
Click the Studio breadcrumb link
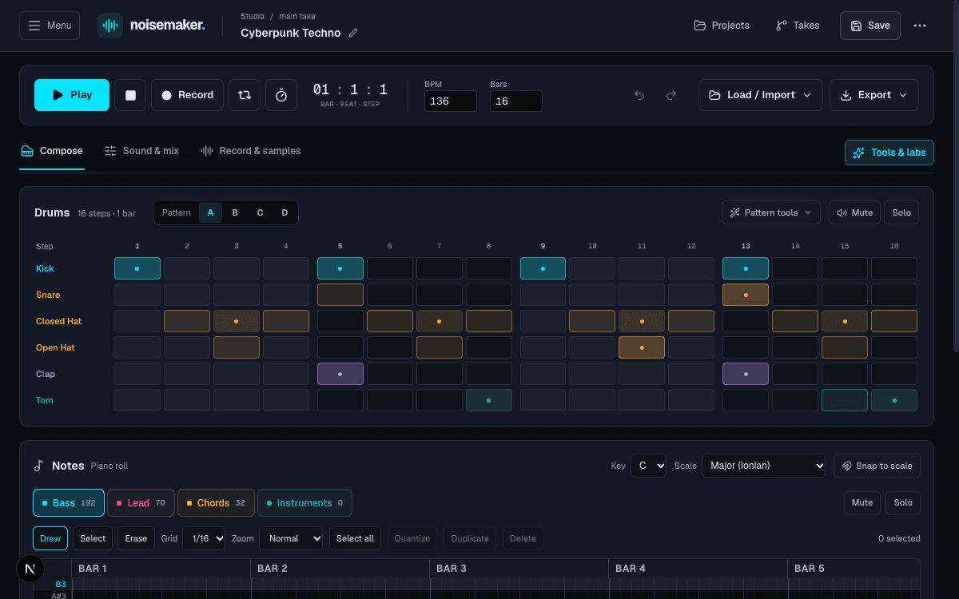tap(253, 16)
